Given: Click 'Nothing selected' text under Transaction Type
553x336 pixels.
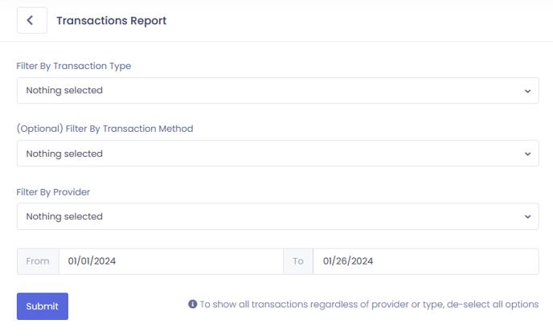Looking at the screenshot, I should [x=64, y=90].
